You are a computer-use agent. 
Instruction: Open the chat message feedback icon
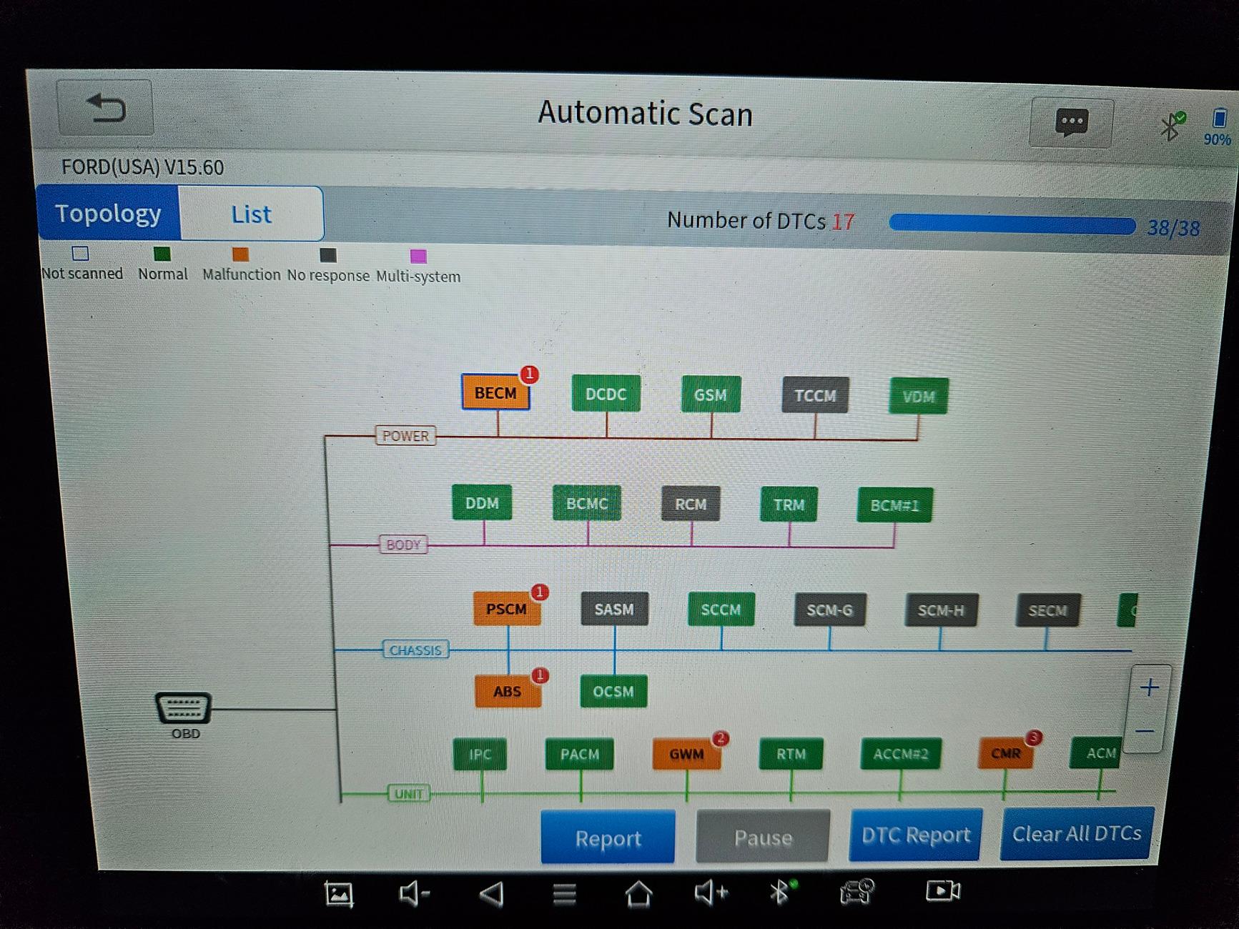point(1071,123)
